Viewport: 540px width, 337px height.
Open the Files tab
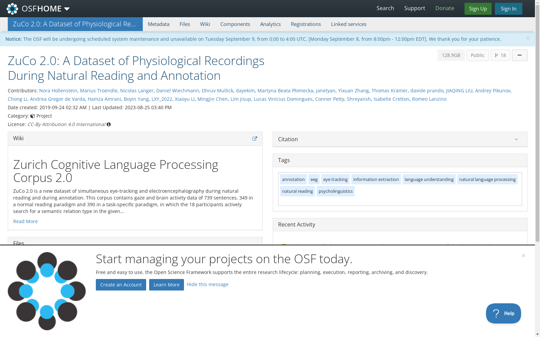pos(185,24)
